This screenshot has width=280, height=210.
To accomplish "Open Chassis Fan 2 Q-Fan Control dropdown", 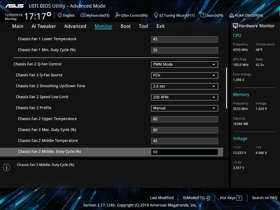I will coord(185,65).
